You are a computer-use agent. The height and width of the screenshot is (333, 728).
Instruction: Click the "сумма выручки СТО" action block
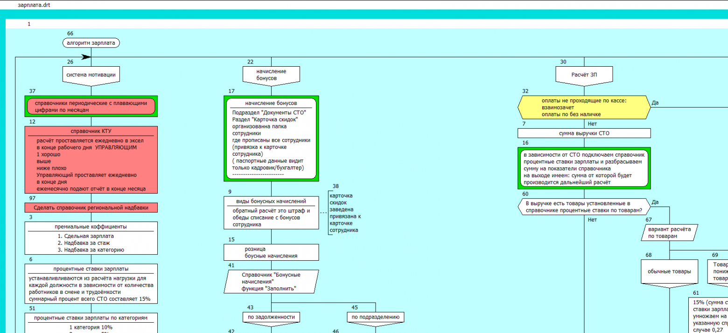point(584,133)
